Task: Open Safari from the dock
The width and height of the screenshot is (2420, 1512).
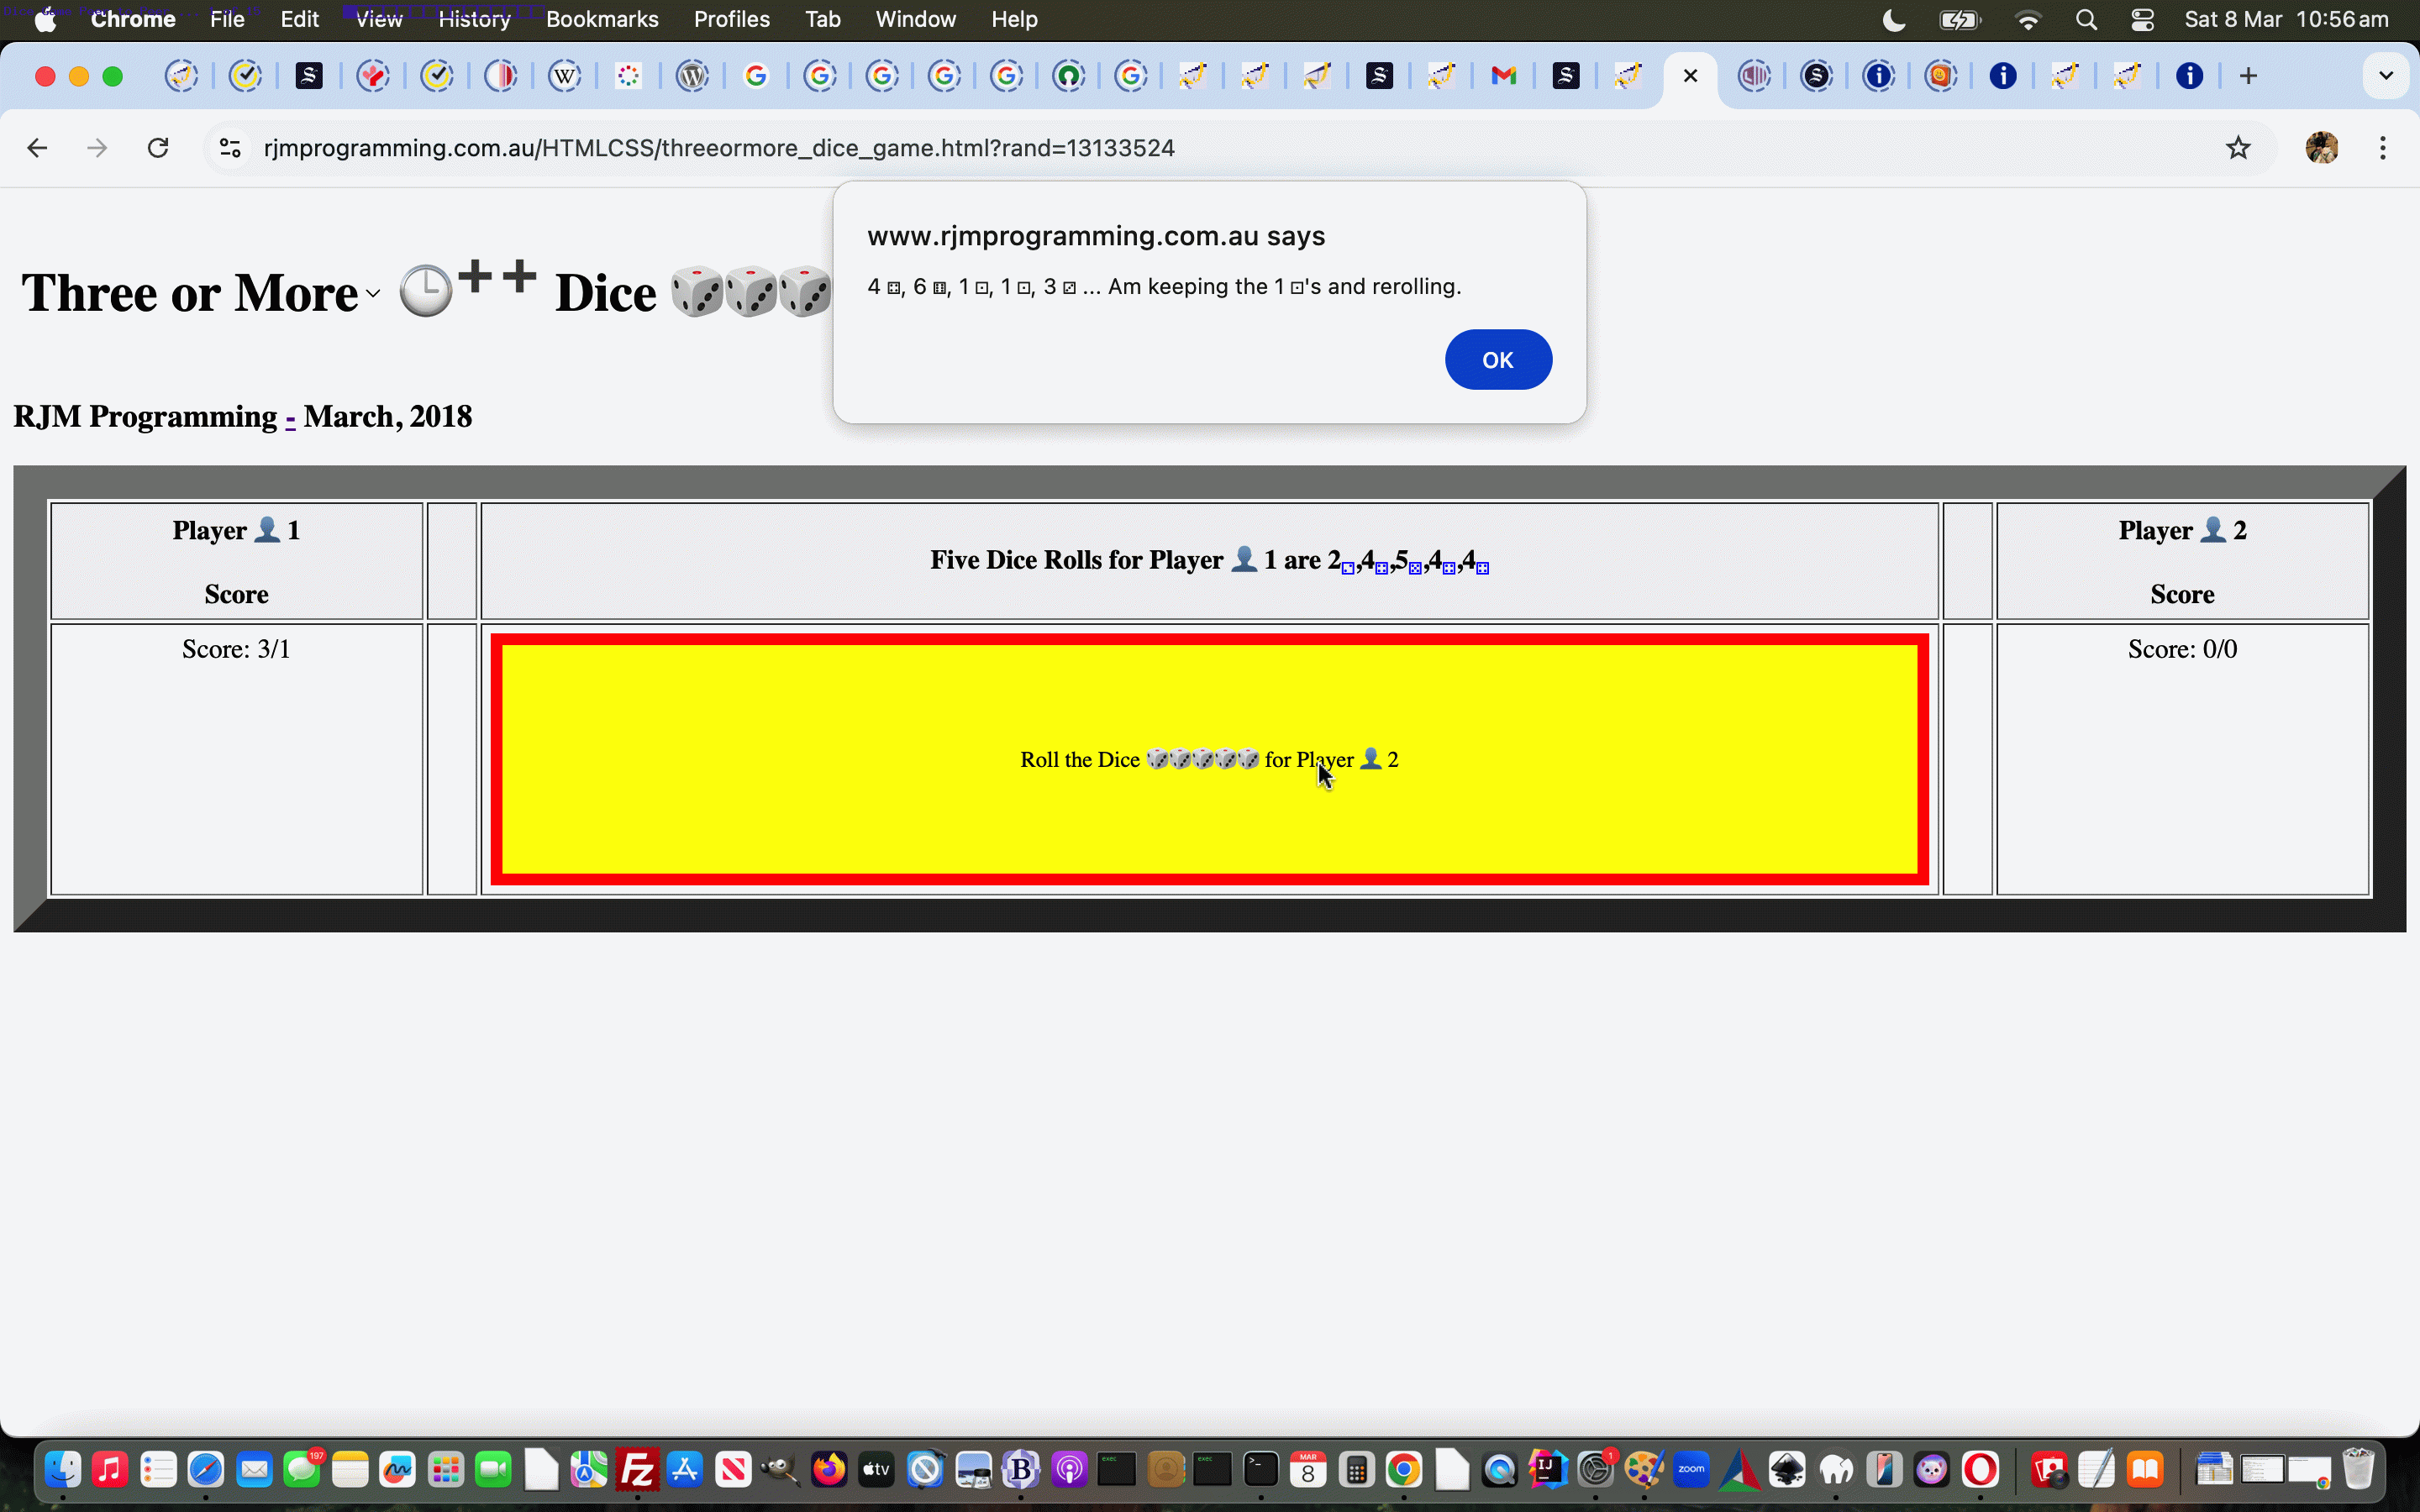Action: tap(206, 1470)
